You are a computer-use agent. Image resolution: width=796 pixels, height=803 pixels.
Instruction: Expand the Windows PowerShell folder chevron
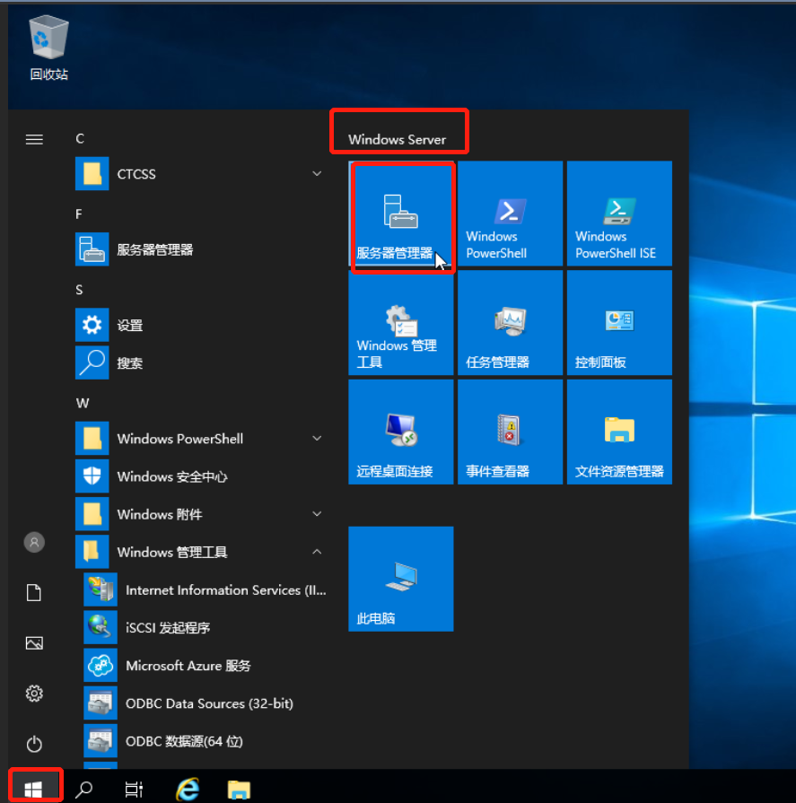coord(317,439)
